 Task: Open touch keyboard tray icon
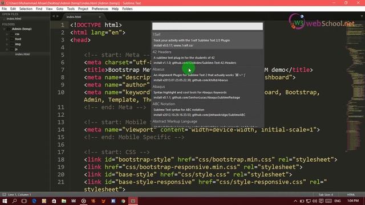click(328, 201)
